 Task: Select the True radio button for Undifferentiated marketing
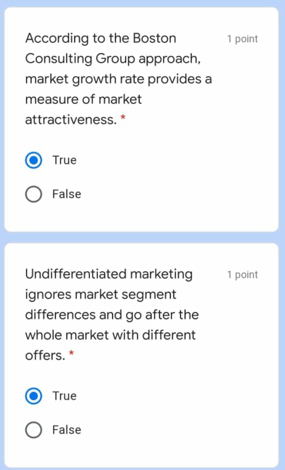[34, 396]
